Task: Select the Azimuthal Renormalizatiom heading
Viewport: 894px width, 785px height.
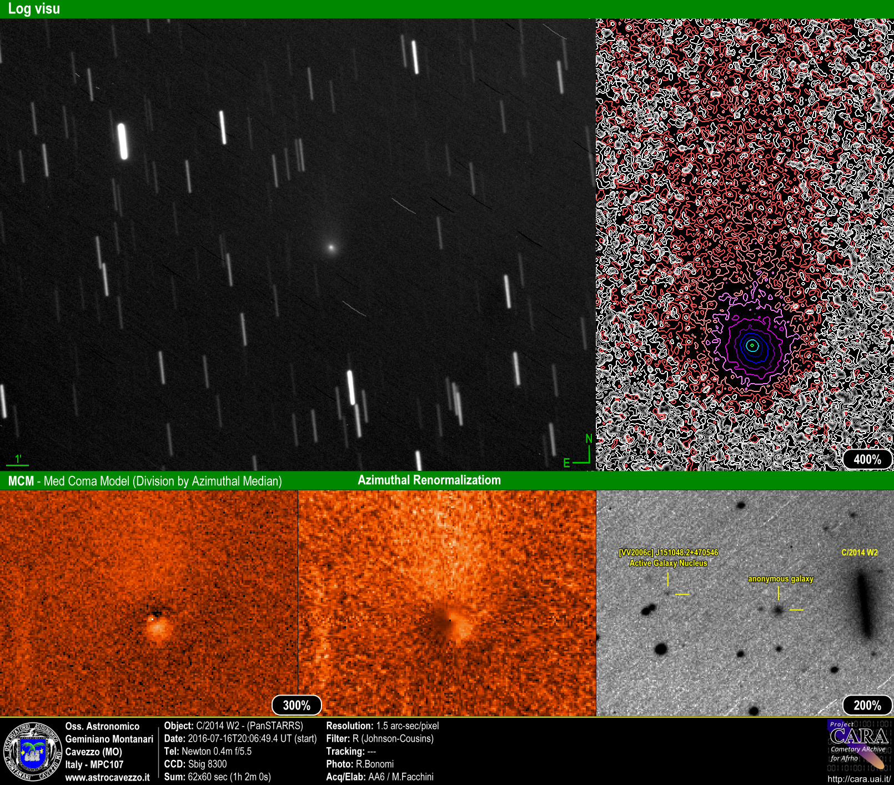Action: click(429, 480)
